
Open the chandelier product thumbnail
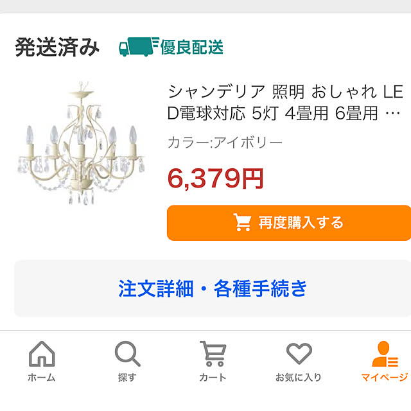80,144
